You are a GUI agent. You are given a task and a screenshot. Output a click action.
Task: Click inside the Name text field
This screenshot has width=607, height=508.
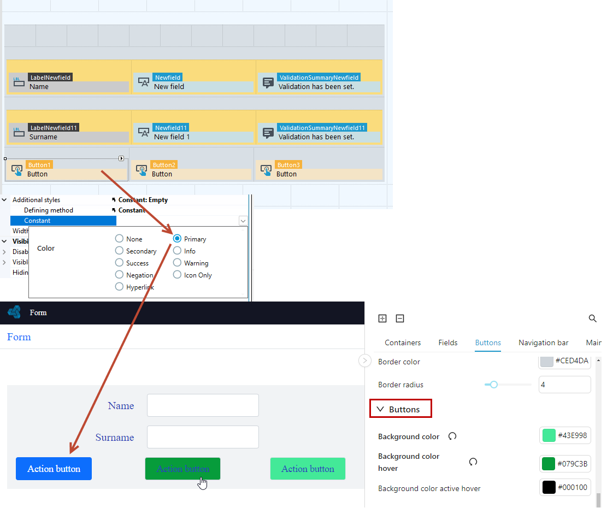203,405
